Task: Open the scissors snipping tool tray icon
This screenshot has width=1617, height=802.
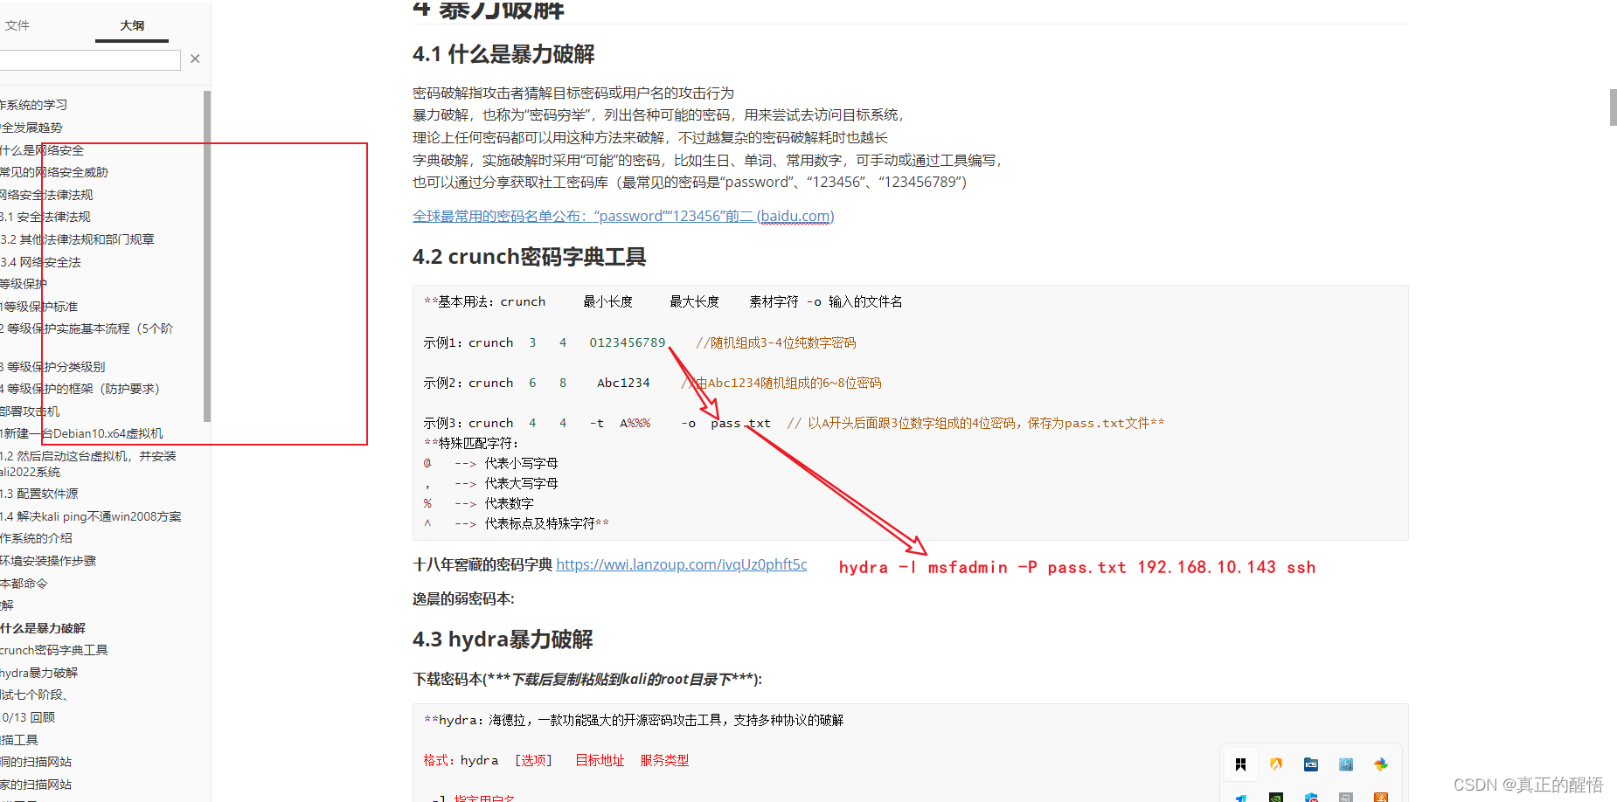Action: tap(1346, 764)
